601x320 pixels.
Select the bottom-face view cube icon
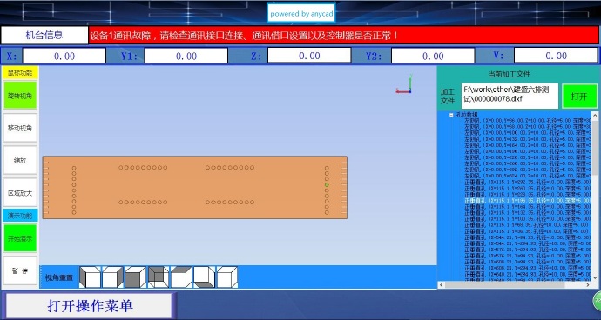[x=205, y=277]
